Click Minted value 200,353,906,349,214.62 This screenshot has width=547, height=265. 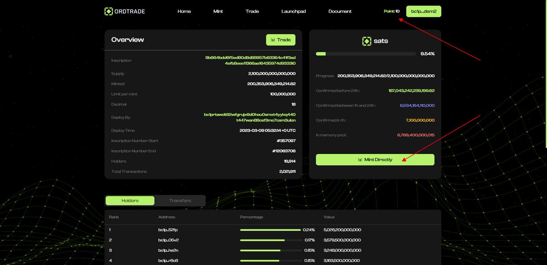pos(272,84)
